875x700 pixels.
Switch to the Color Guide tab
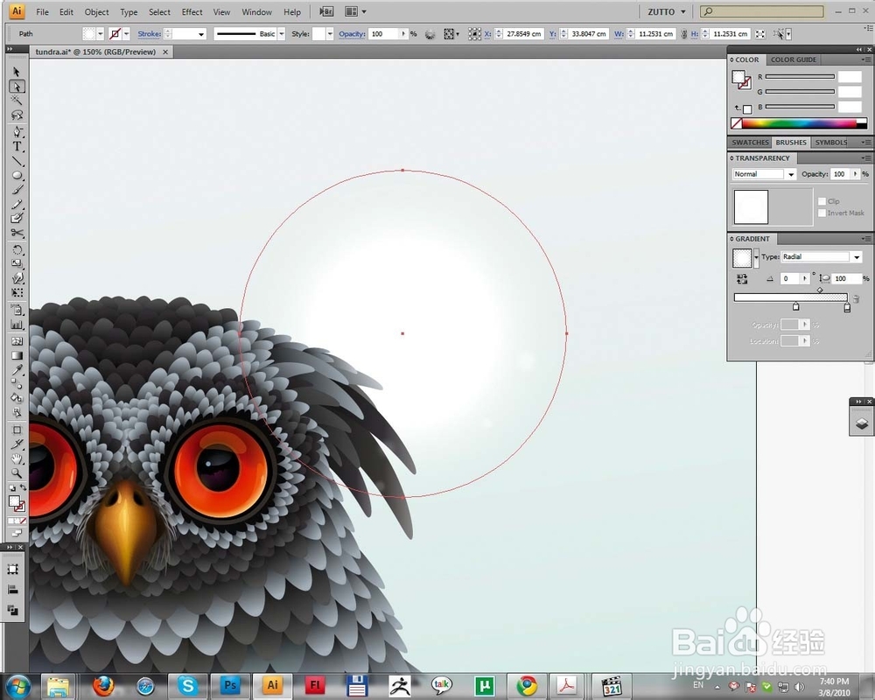(x=793, y=59)
